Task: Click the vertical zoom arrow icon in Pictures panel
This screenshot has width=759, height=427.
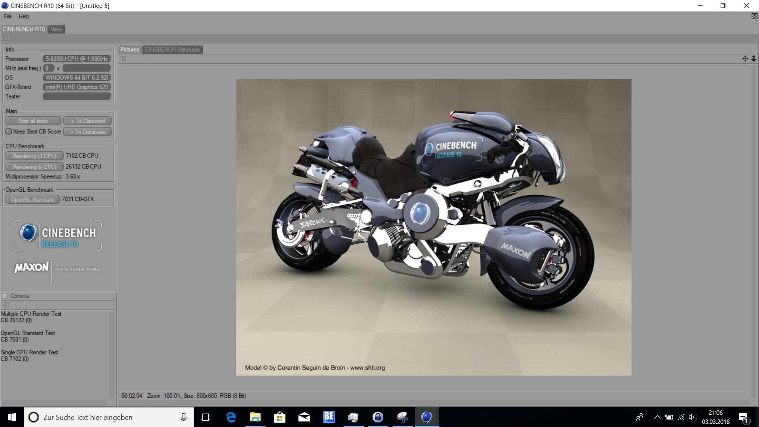Action: coord(753,59)
